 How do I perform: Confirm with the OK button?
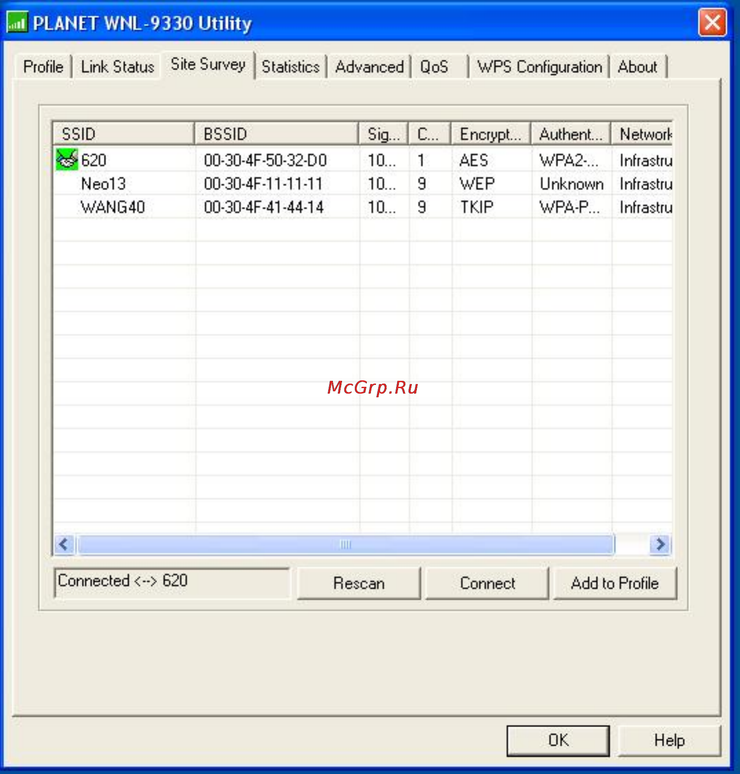click(558, 740)
